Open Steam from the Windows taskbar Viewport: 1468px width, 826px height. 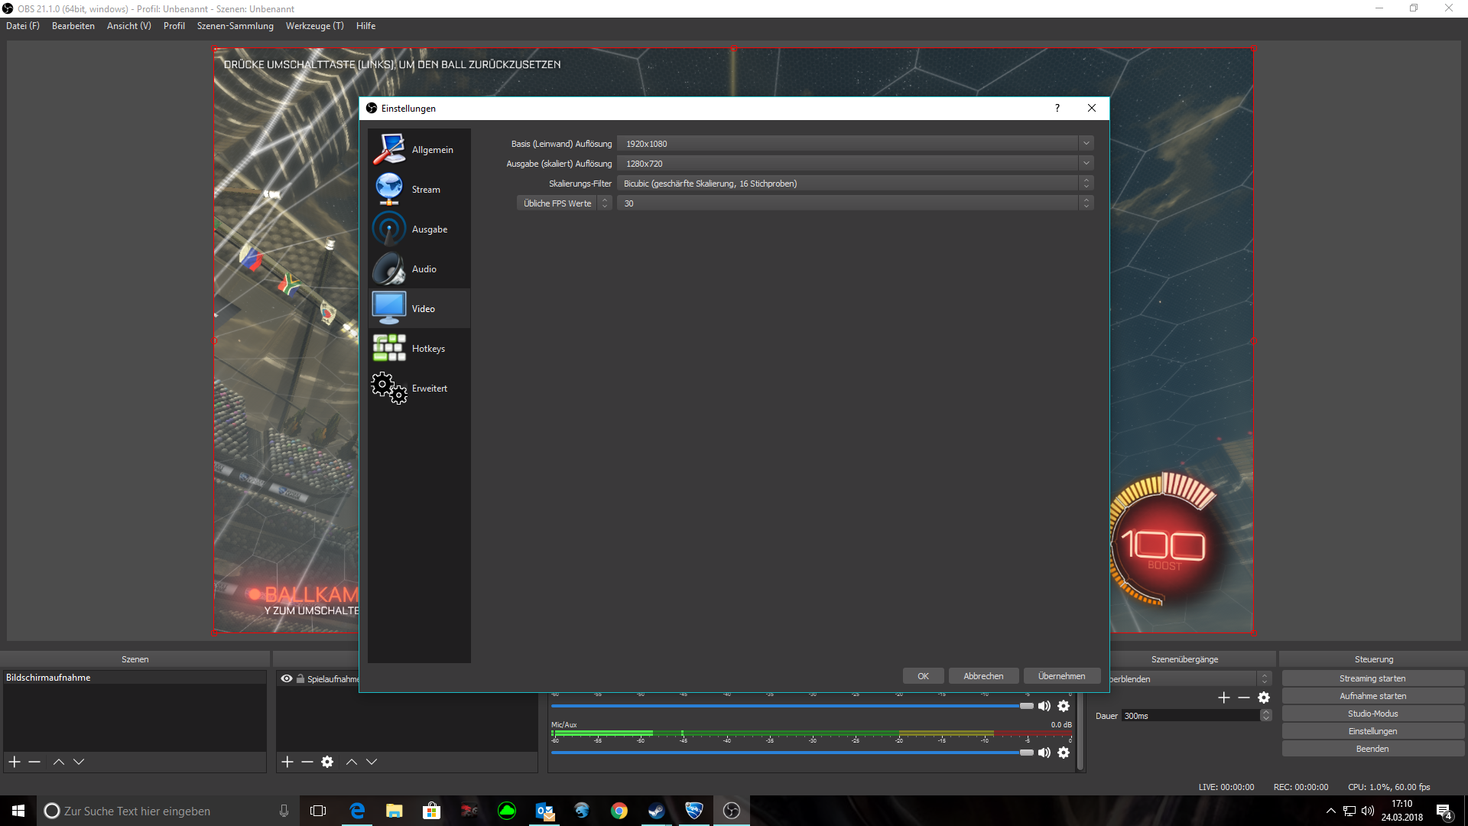(657, 811)
